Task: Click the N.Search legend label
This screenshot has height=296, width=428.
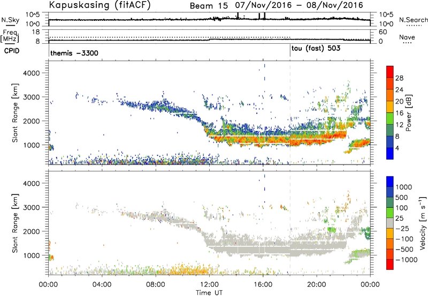Action: click(x=413, y=20)
